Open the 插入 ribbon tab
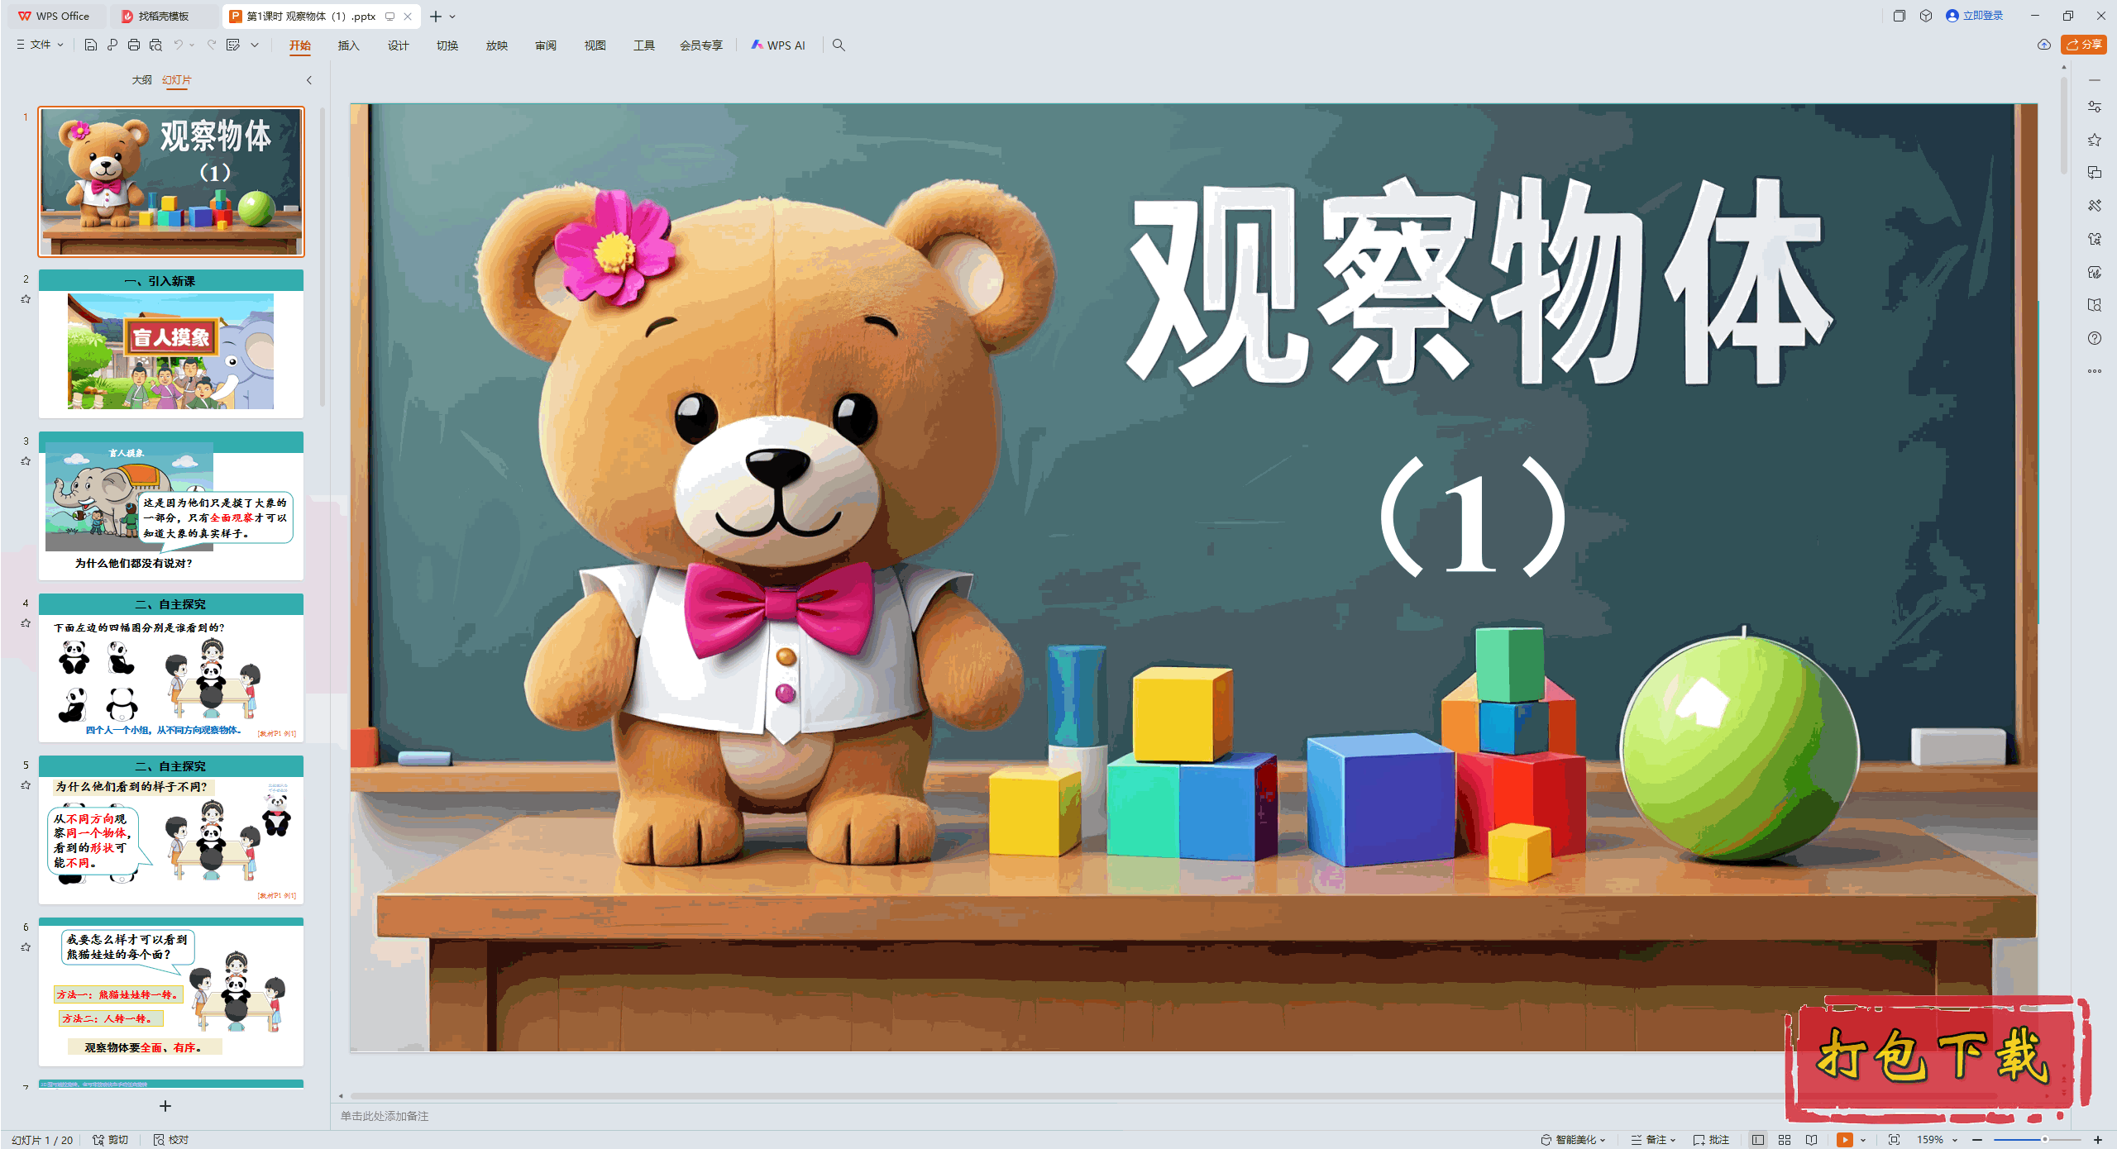The width and height of the screenshot is (2117, 1149). coord(348,45)
